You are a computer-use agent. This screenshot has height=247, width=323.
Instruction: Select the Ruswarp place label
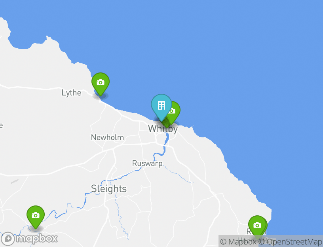click(147, 163)
